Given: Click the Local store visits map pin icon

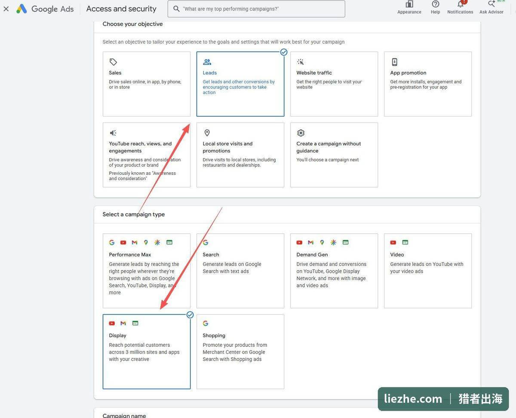Looking at the screenshot, I should tap(207, 133).
